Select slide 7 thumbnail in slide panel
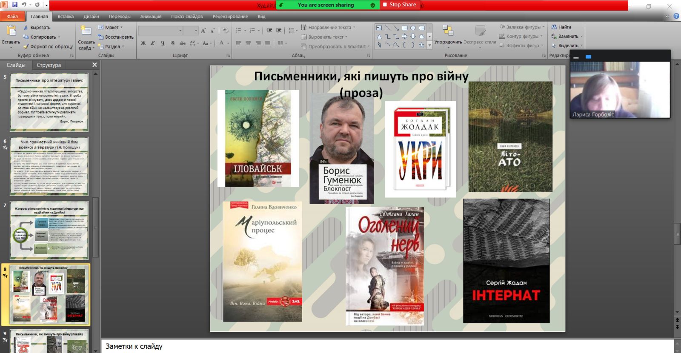This screenshot has width=681, height=353. pyautogui.click(x=49, y=230)
